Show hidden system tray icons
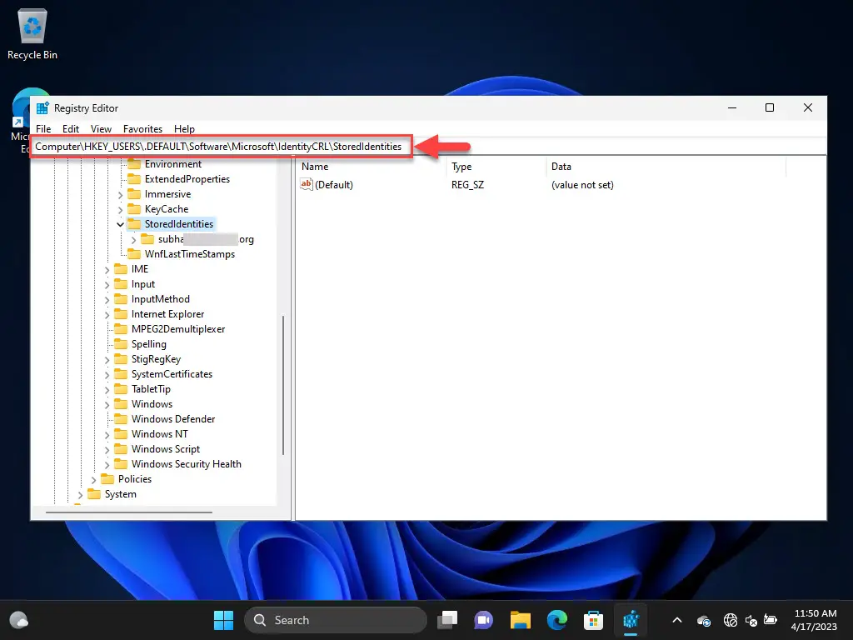The height and width of the screenshot is (640, 853). tap(676, 620)
